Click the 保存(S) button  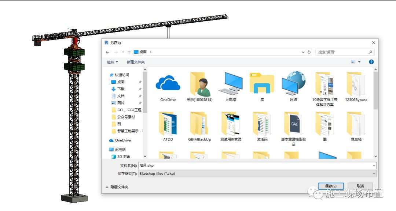pos(331,186)
